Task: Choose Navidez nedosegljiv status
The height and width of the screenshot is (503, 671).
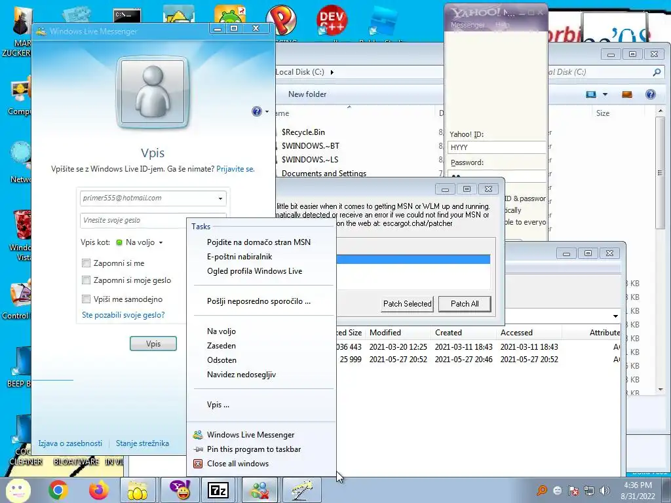Action: [x=241, y=375]
